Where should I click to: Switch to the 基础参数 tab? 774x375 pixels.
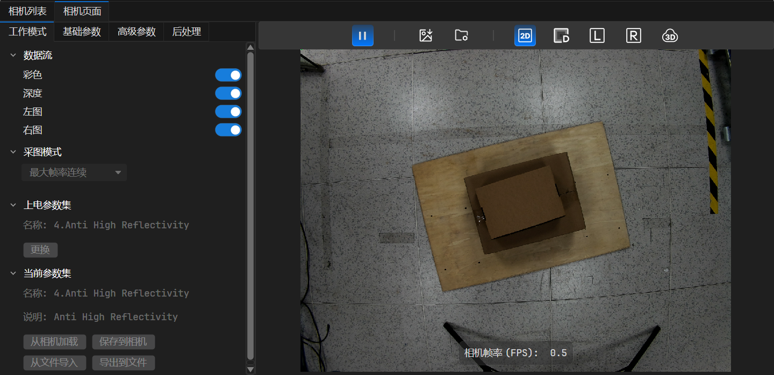(x=82, y=32)
